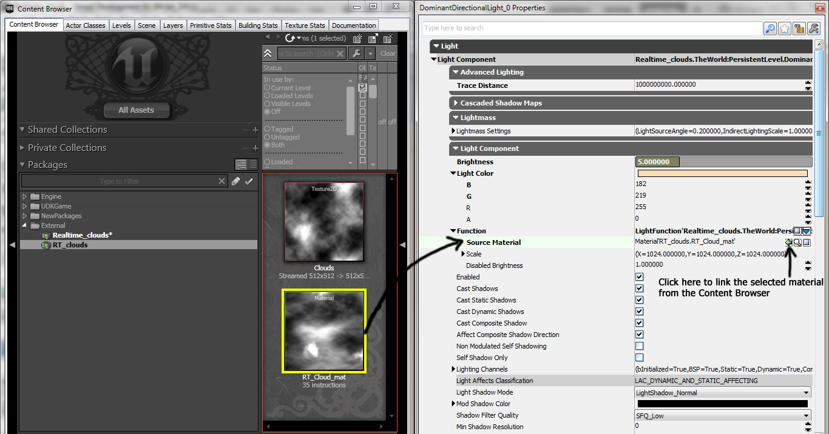Click the lock icon in the properties toolbar
829x434 pixels.
click(x=799, y=28)
